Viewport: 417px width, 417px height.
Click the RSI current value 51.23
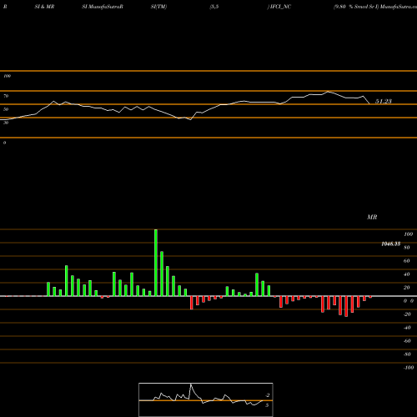point(384,101)
